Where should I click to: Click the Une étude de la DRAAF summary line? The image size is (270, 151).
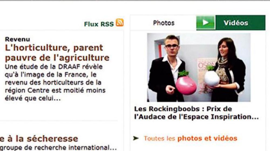tap(54, 66)
